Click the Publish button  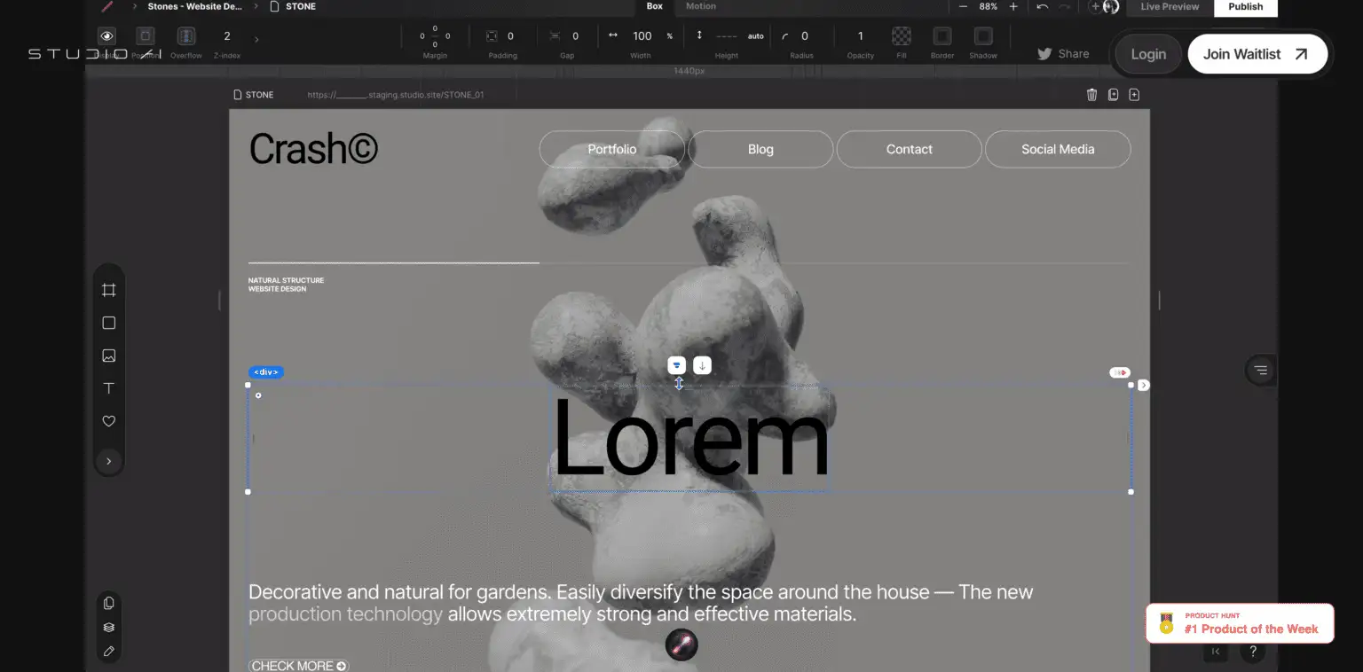click(1246, 7)
